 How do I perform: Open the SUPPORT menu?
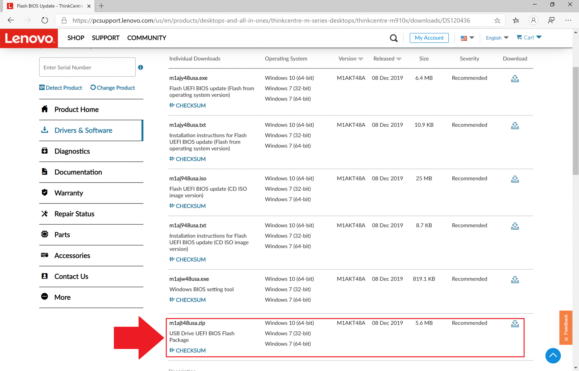pos(105,38)
